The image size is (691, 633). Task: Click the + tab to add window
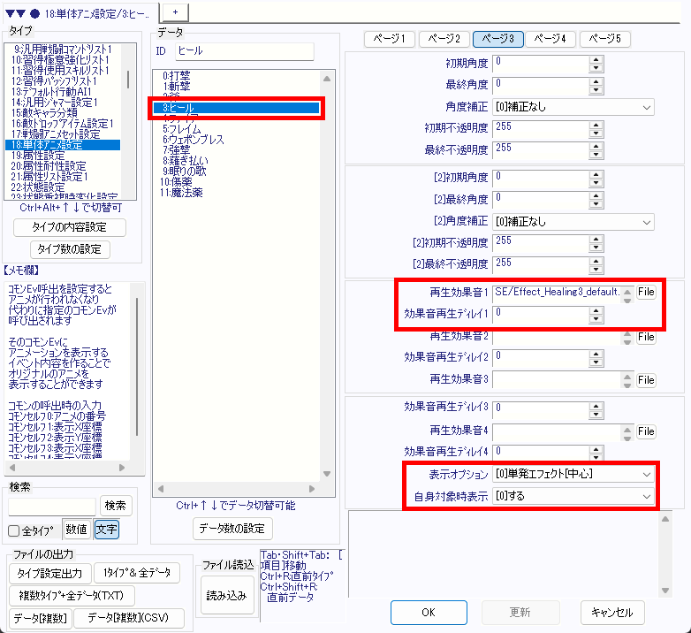[x=175, y=9]
